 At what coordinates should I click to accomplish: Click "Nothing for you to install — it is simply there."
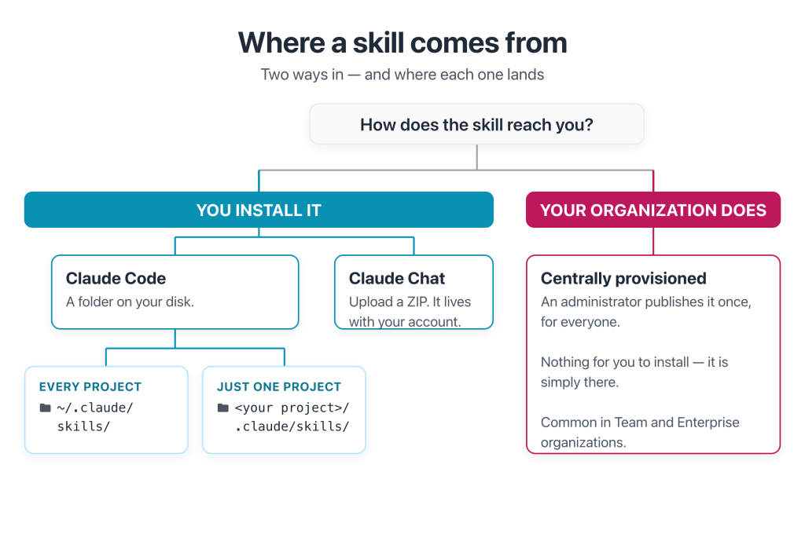(634, 372)
